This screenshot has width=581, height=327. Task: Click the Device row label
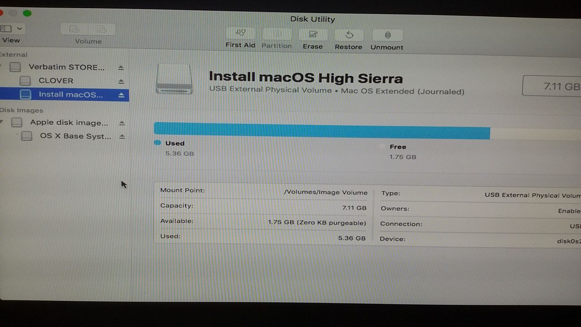point(393,239)
